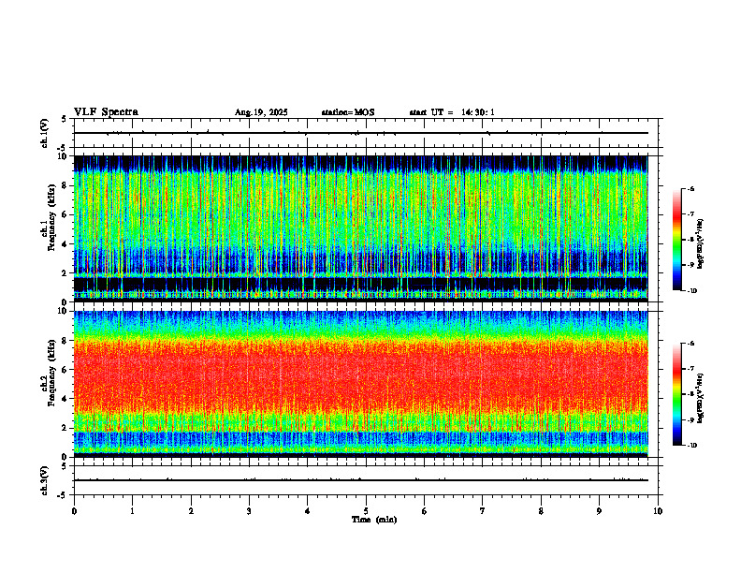
Task: Click ch.2 frequency axis "4" kHz tick label
Action: click(x=65, y=399)
